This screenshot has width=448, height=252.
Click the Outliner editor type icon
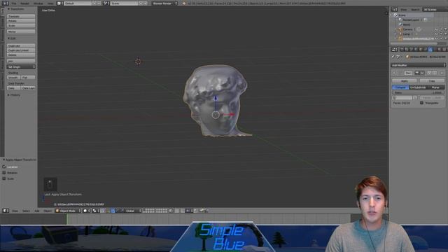pos(395,9)
